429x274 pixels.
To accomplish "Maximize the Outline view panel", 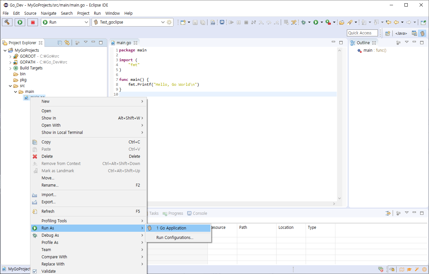I will coord(421,43).
